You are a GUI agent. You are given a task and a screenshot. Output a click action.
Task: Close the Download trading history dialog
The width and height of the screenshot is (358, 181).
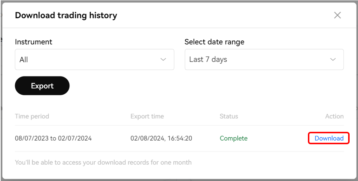coord(337,15)
